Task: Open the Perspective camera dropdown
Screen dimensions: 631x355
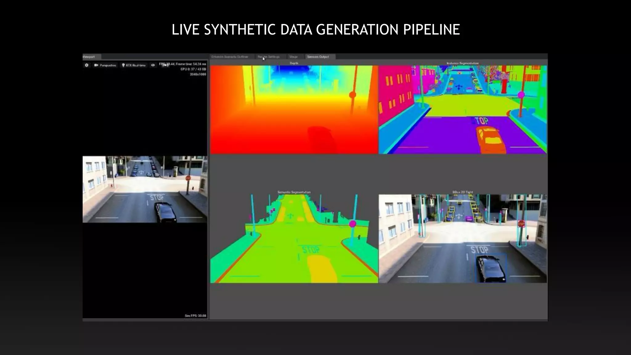Action: point(105,65)
